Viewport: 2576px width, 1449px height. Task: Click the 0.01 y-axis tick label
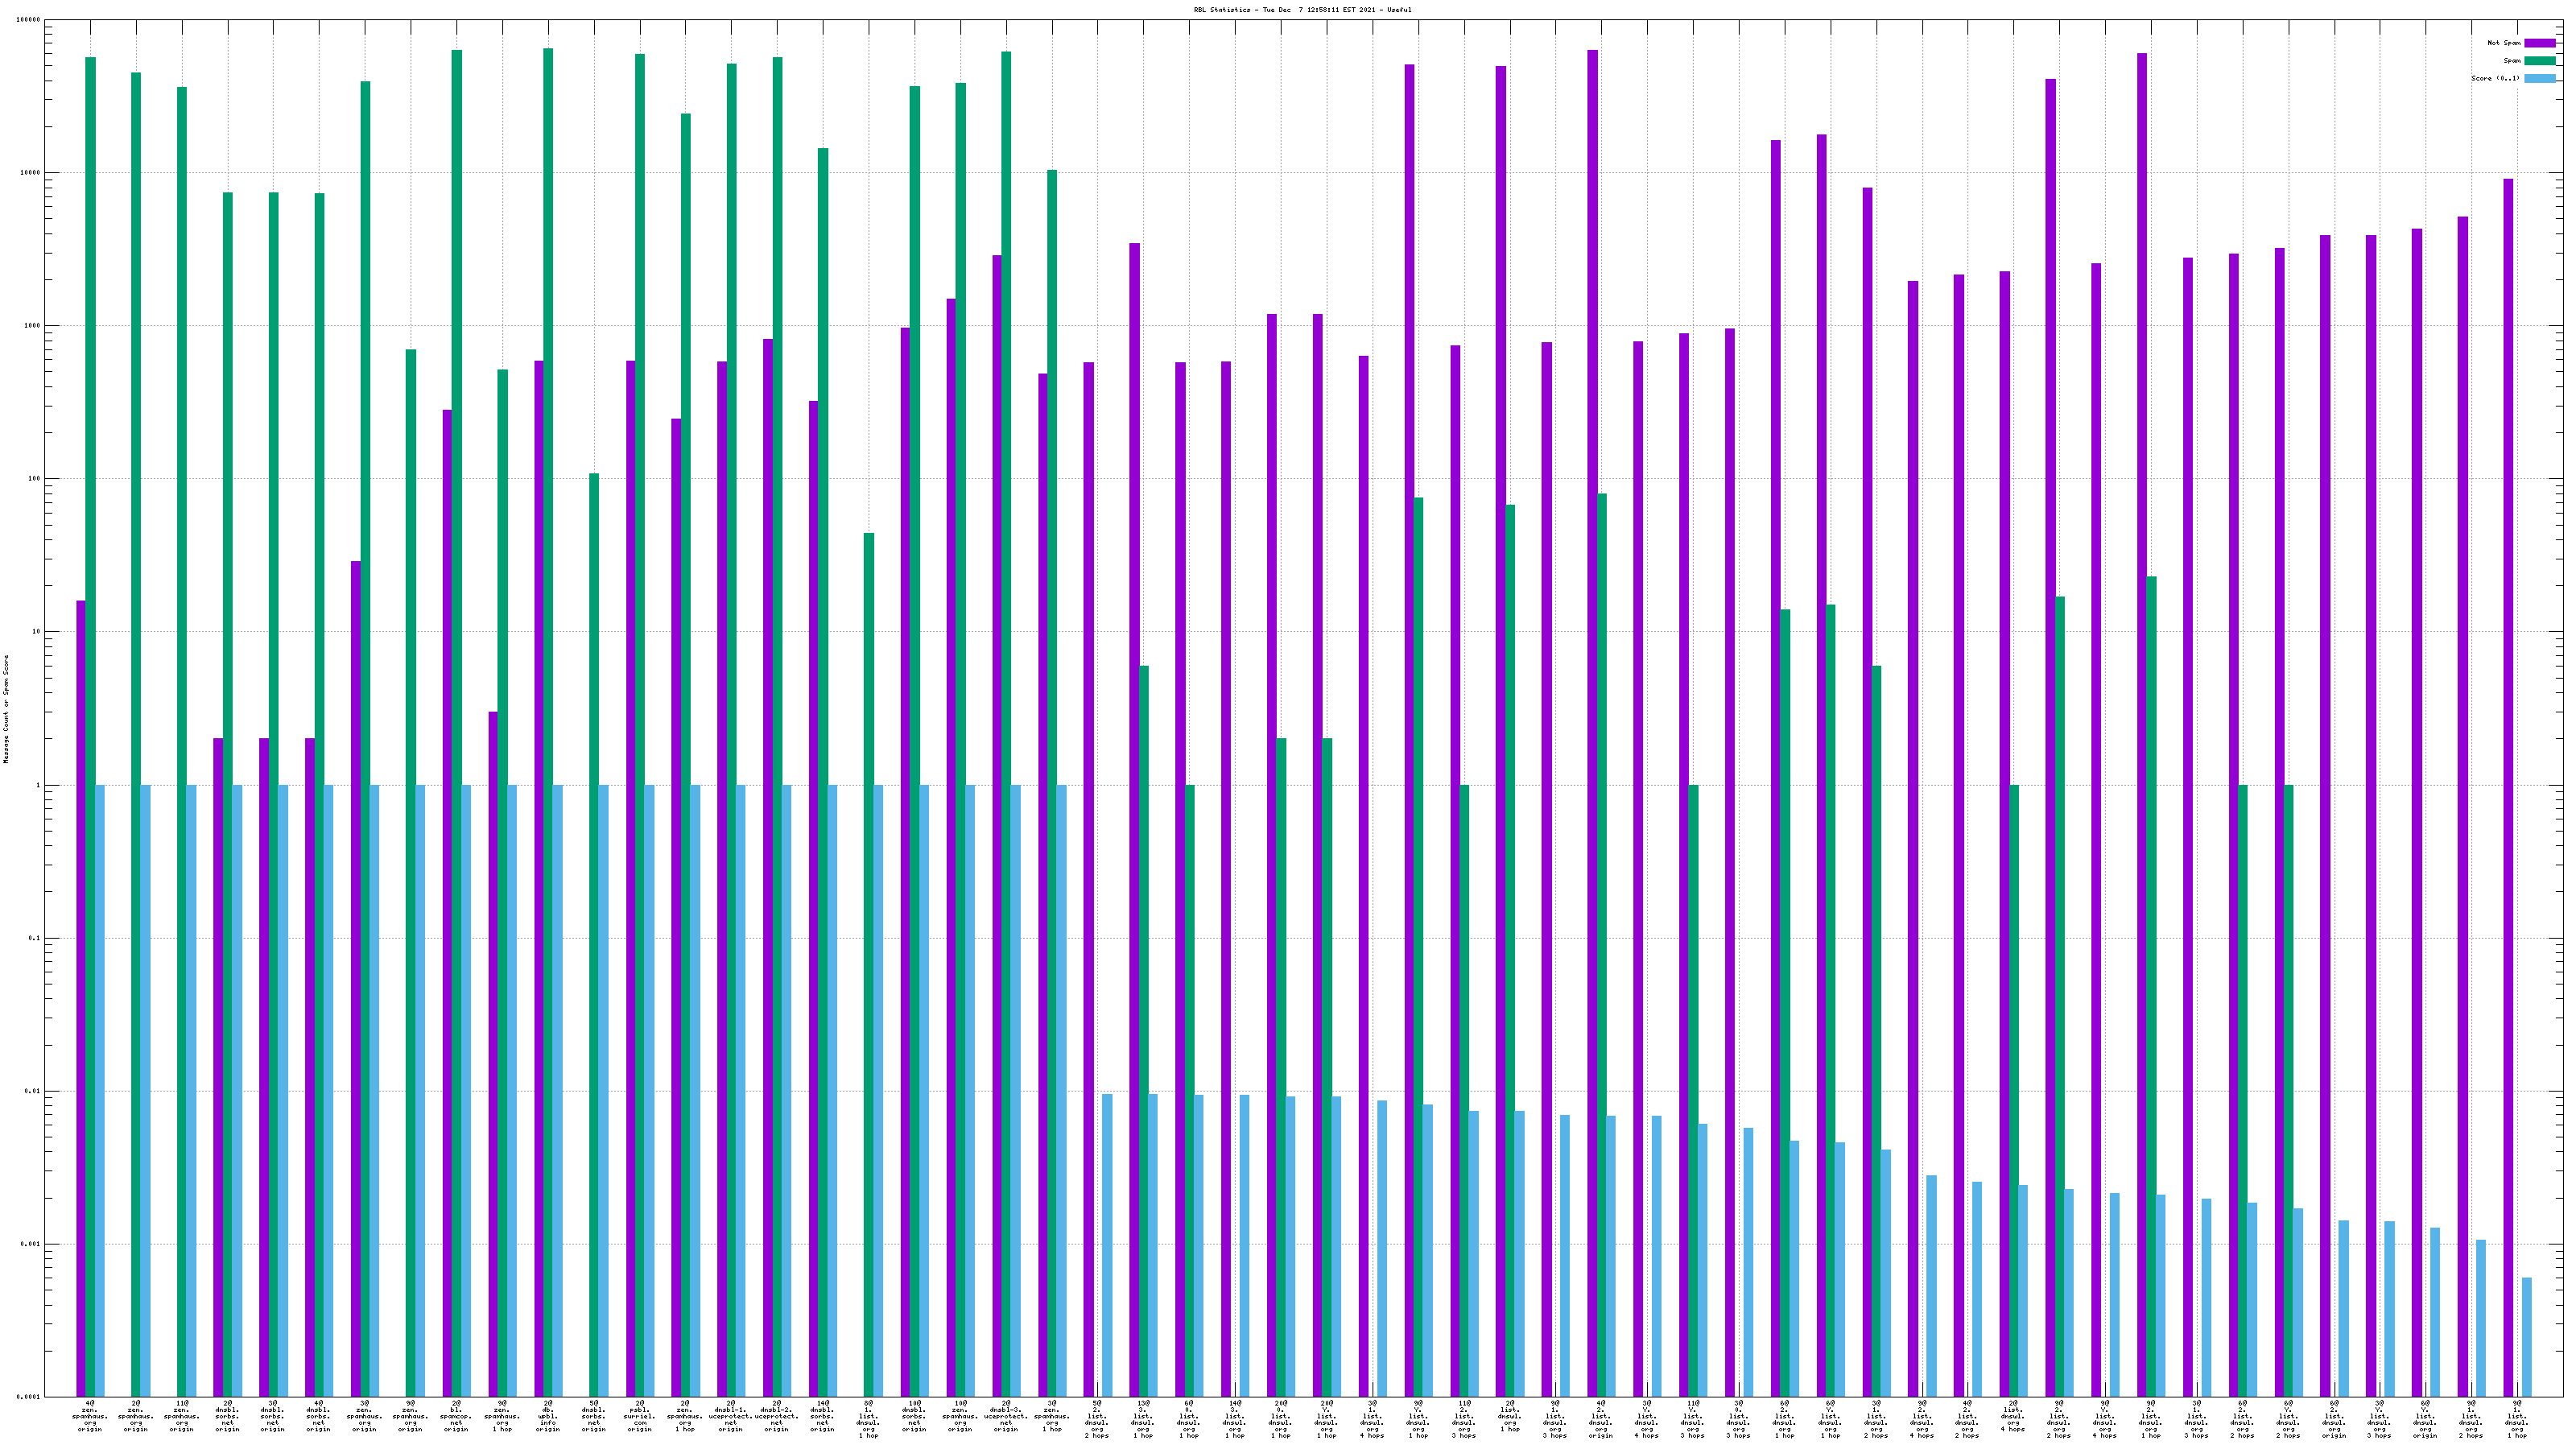(x=33, y=1091)
